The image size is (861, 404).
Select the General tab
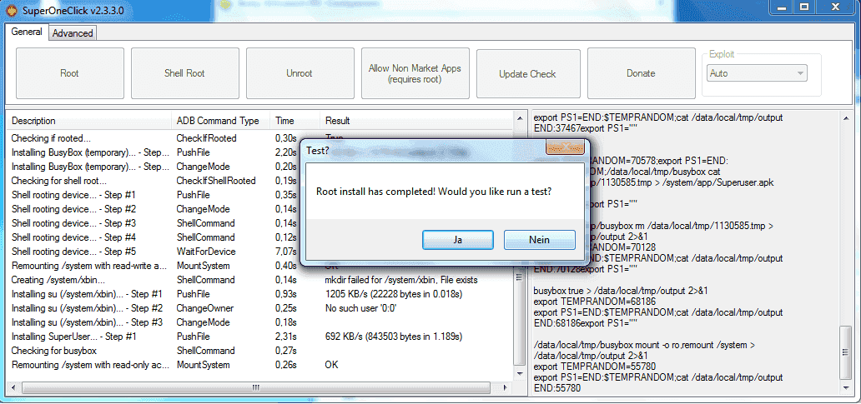[27, 32]
